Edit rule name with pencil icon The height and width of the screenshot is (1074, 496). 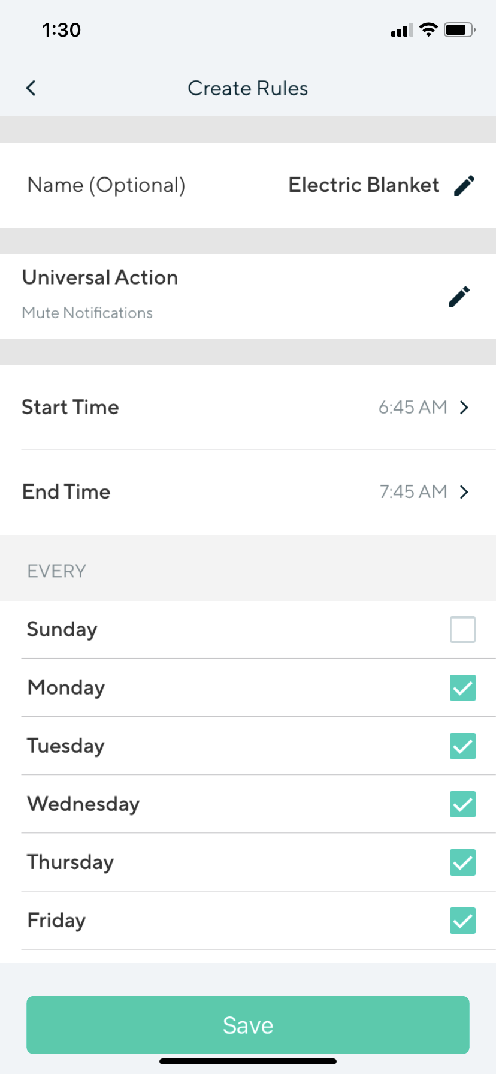tap(464, 185)
